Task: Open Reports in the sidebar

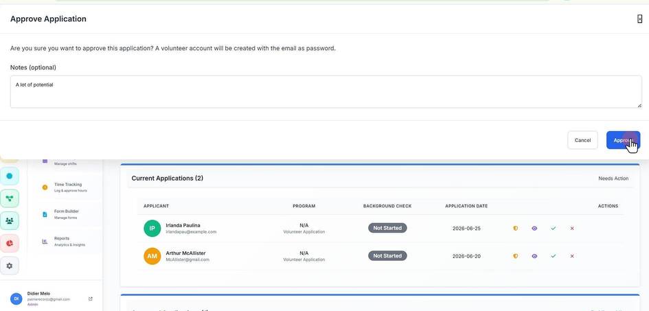Action: pos(66,242)
